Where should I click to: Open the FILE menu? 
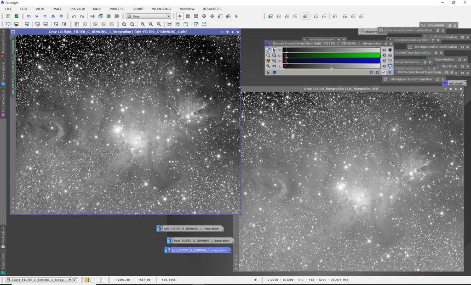9,9
